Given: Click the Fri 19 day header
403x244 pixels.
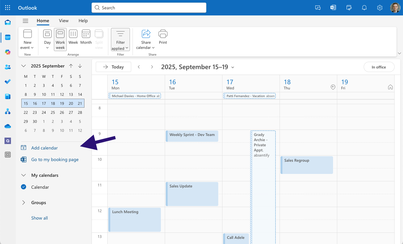Looking at the screenshot, I should click(x=366, y=84).
